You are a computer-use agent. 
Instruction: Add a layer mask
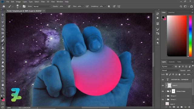[x=174, y=107]
